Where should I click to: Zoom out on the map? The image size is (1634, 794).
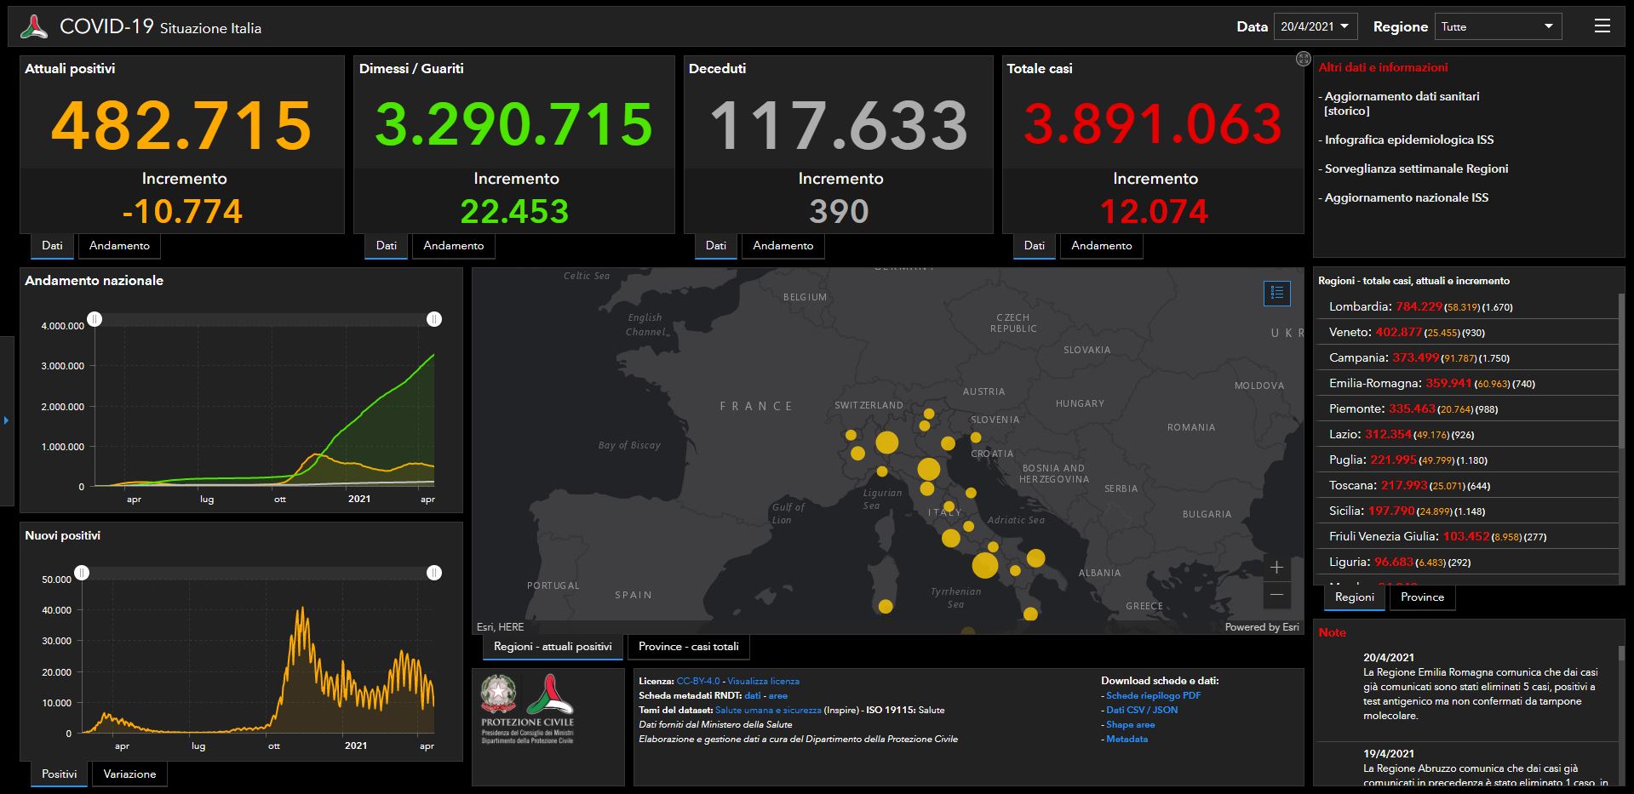pos(1276,595)
